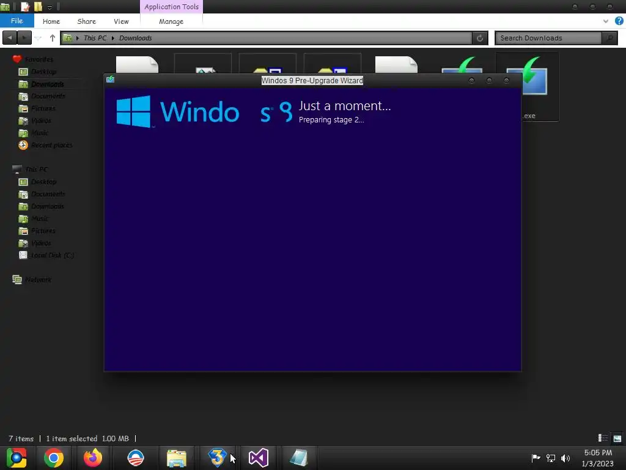Click the Windows 9 logo in wizard
Screen dimensions: 626x470
click(x=204, y=111)
